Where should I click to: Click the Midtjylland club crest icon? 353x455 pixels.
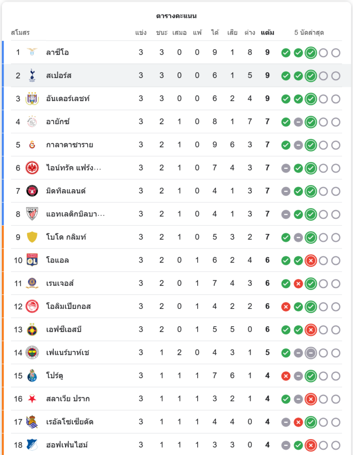(32, 191)
